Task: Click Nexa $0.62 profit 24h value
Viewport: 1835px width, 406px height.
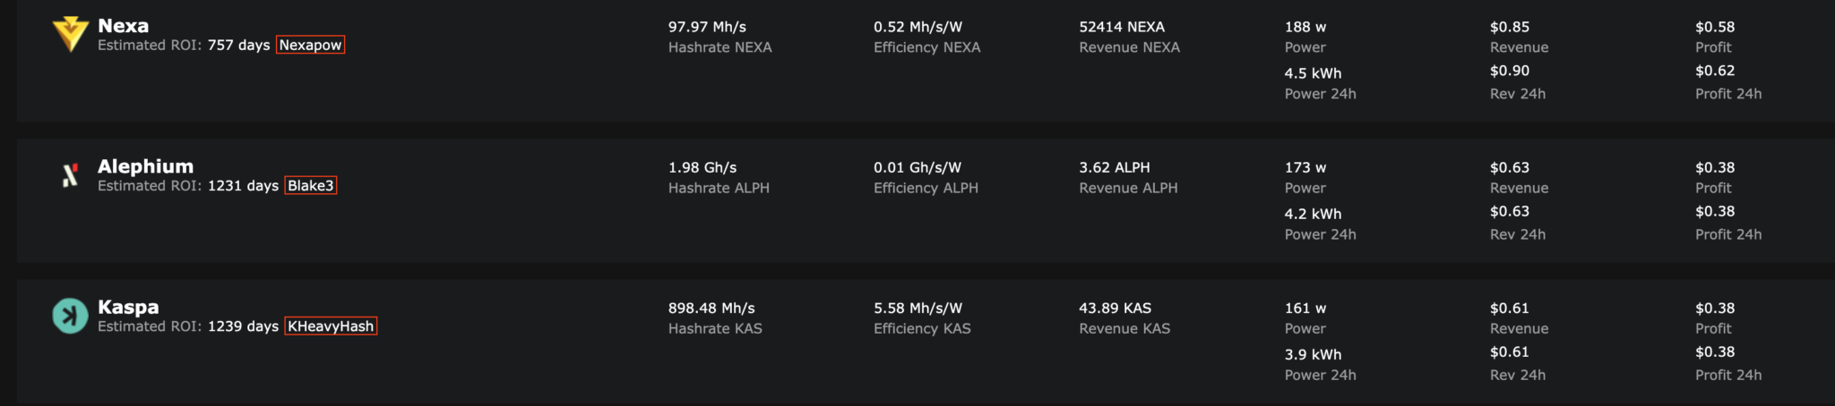Action: click(1715, 71)
